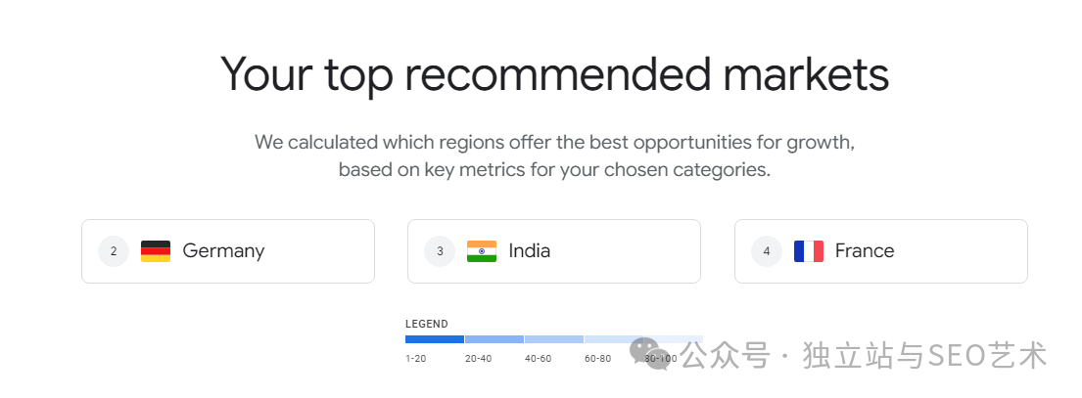Image resolution: width=1082 pixels, height=398 pixels.
Task: Click the India flag icon
Action: tap(482, 251)
